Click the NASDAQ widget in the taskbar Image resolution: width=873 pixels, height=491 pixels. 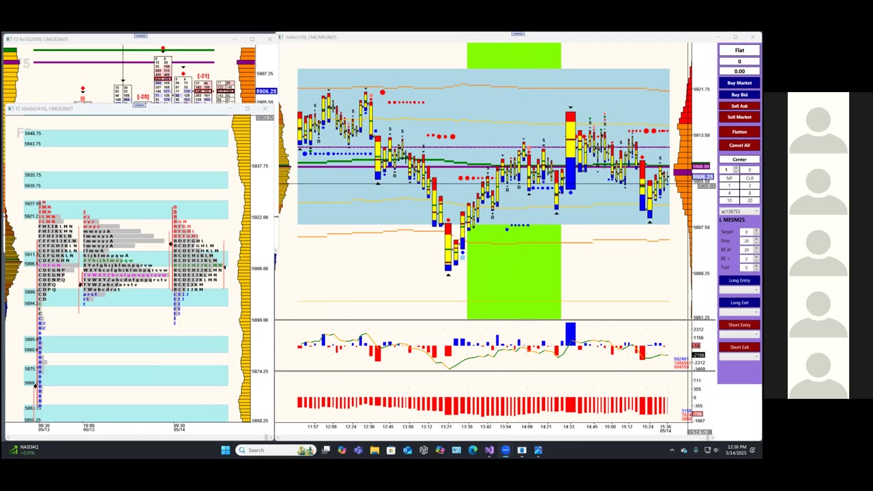click(x=23, y=450)
